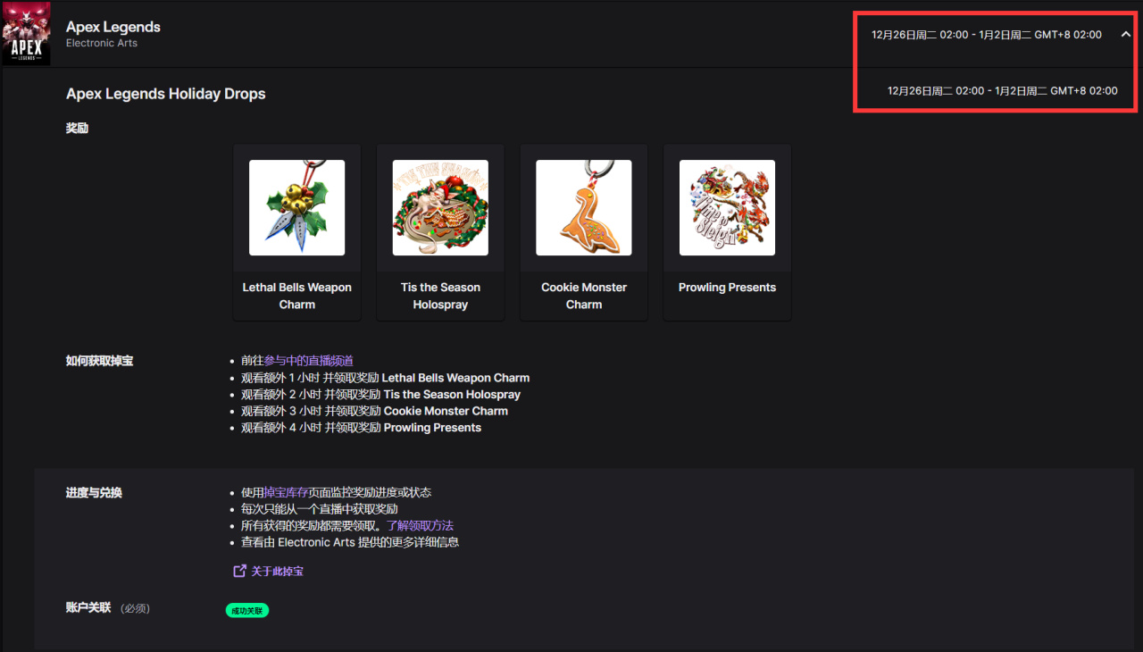Click the 进度与兑换 section label
The height and width of the screenshot is (652, 1143).
coord(94,493)
